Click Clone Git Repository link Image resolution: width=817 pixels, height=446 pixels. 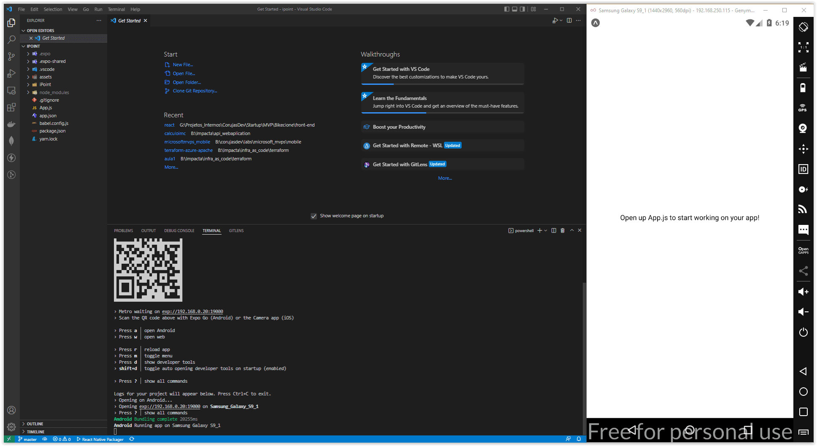pyautogui.click(x=195, y=91)
